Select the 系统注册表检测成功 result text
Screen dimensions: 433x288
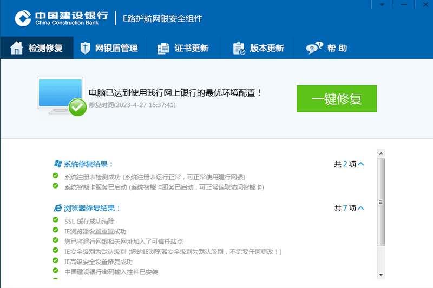(x=155, y=177)
